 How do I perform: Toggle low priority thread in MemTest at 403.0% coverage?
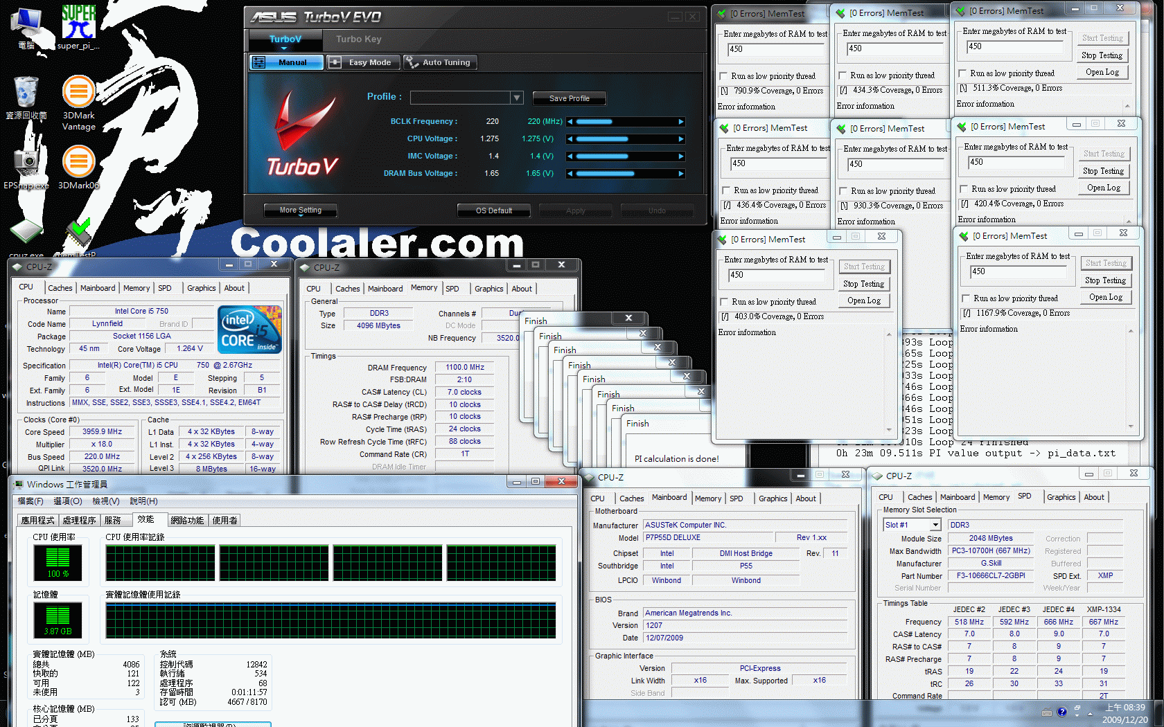pyautogui.click(x=724, y=302)
